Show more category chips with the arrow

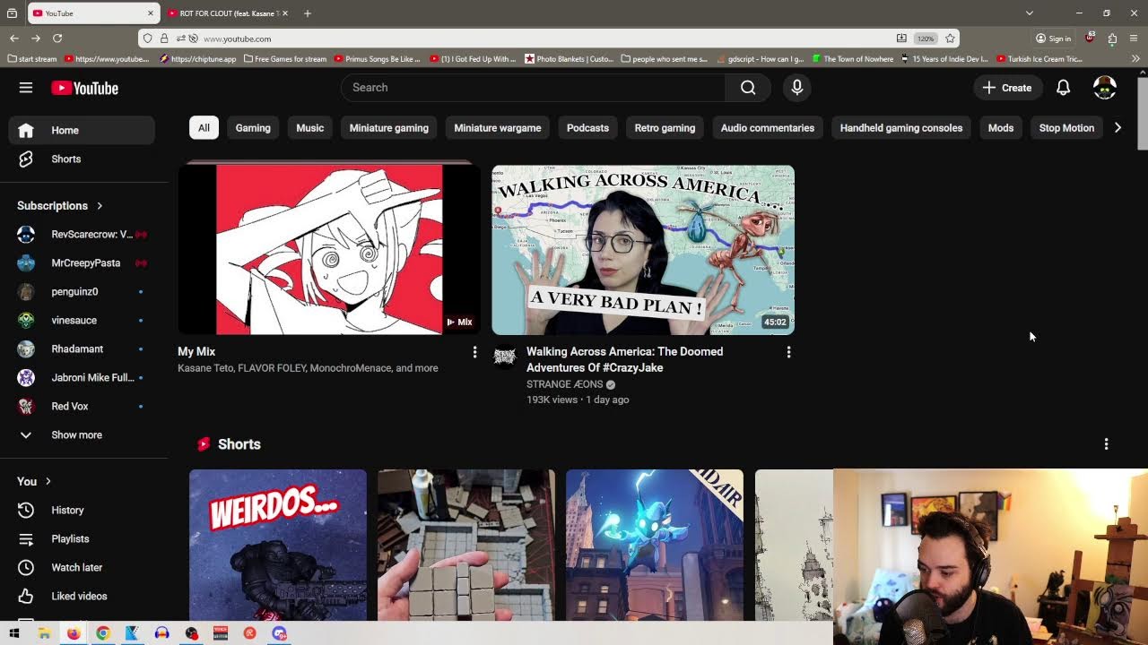(x=1118, y=128)
